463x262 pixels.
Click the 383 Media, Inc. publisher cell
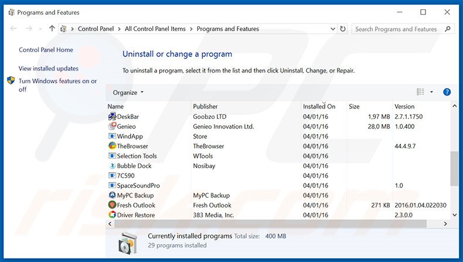(x=213, y=215)
